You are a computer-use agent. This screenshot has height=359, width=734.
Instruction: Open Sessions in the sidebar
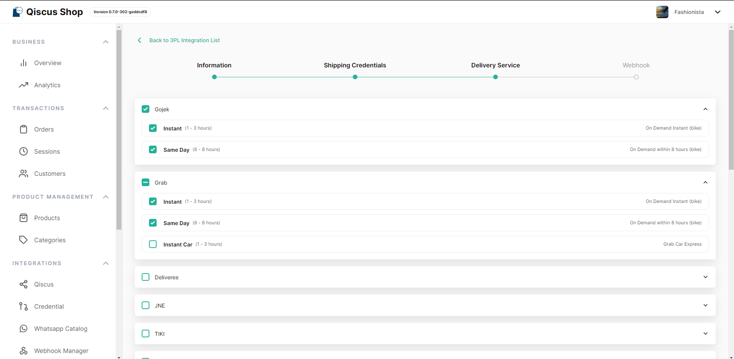(x=47, y=151)
